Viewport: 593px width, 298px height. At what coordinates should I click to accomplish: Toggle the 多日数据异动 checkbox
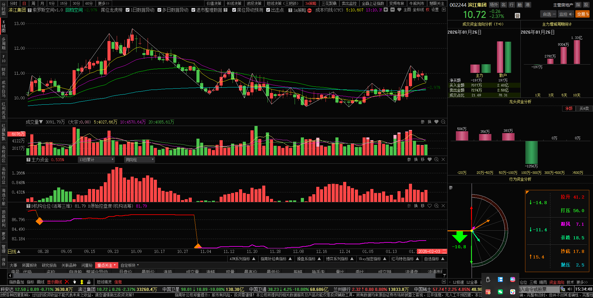[159, 10]
